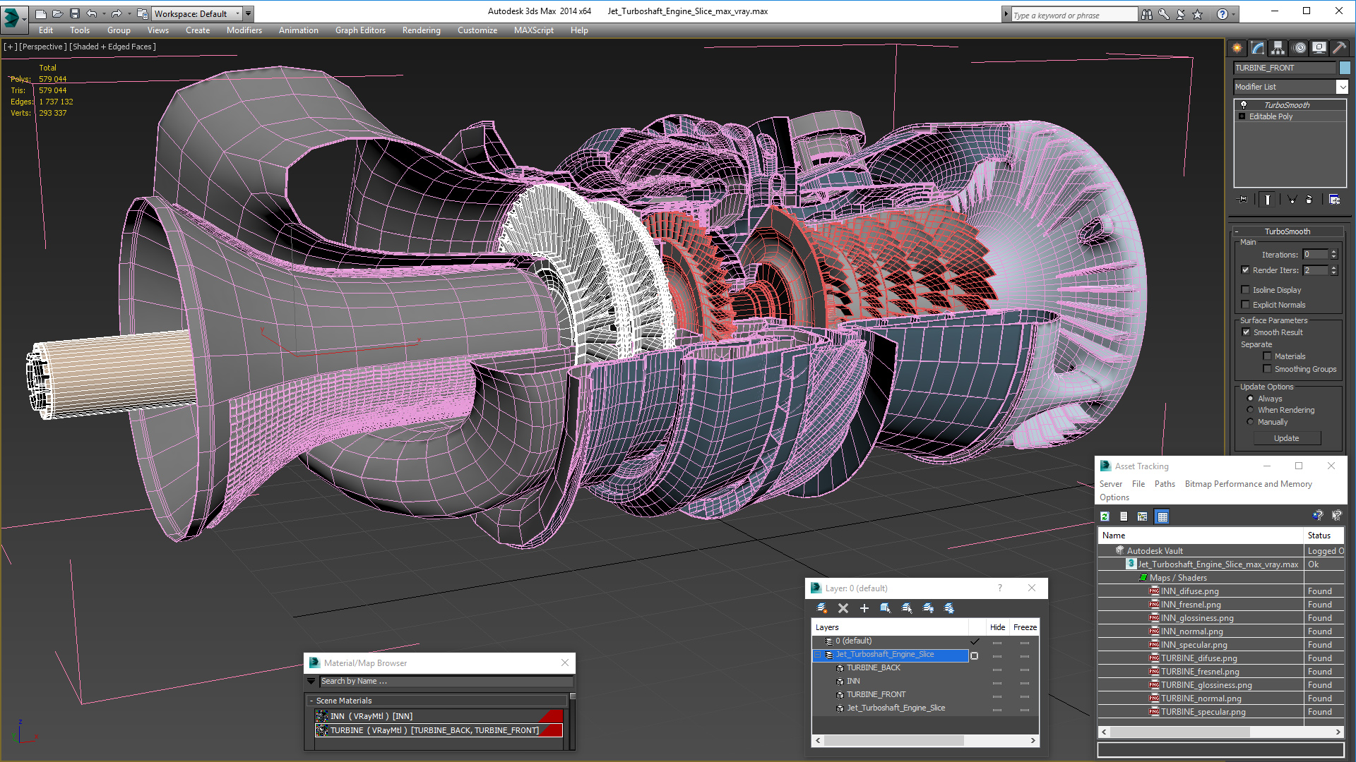Collapse Jet_Turboshaft_Engine_Slice layer tree
This screenshot has height=762, width=1356.
(x=818, y=655)
